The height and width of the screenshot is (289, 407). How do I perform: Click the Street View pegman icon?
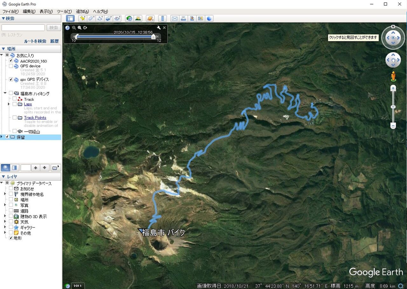click(393, 76)
